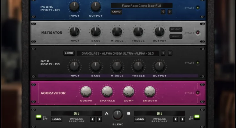
Task: Select previous impulse response for slot B
Action: point(175,119)
